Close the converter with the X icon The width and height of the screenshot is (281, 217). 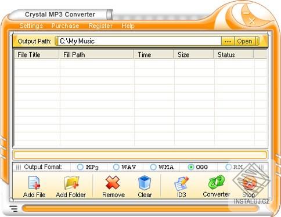pyautogui.click(x=252, y=21)
